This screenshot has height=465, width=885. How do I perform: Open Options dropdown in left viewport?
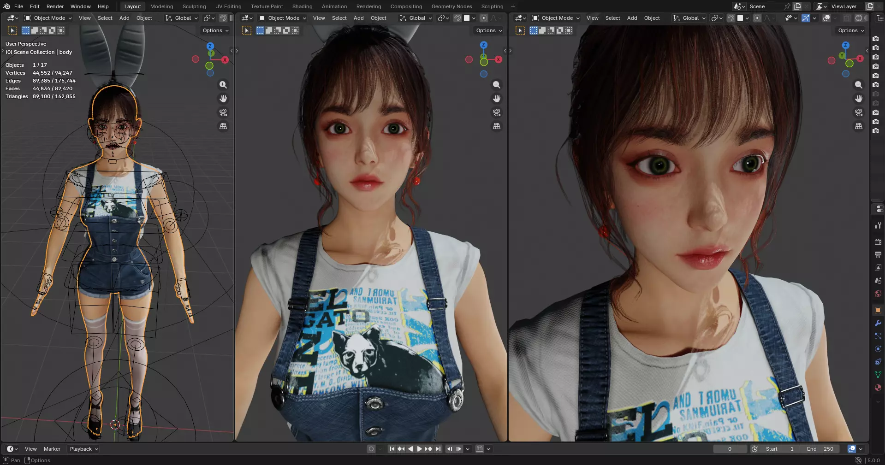pyautogui.click(x=215, y=30)
